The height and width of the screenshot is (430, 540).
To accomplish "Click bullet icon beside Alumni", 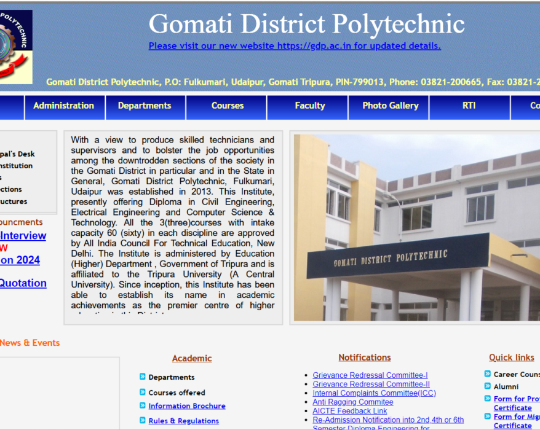I will pos(488,386).
